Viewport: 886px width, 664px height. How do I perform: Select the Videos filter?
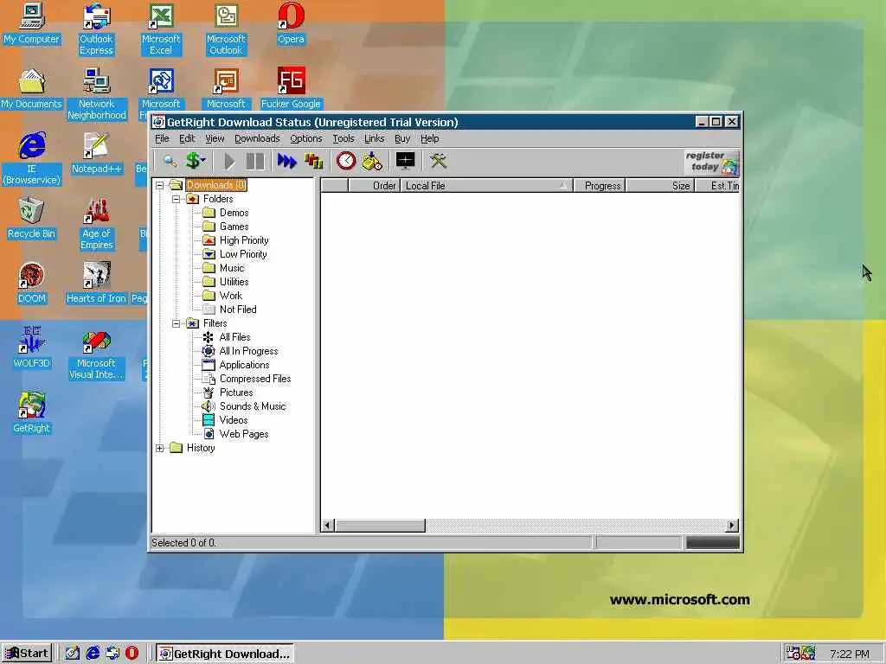(234, 420)
